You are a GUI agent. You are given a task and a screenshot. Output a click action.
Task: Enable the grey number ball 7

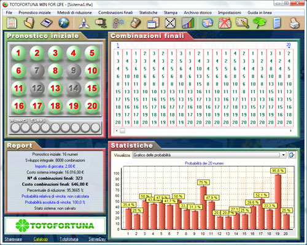[37, 71]
